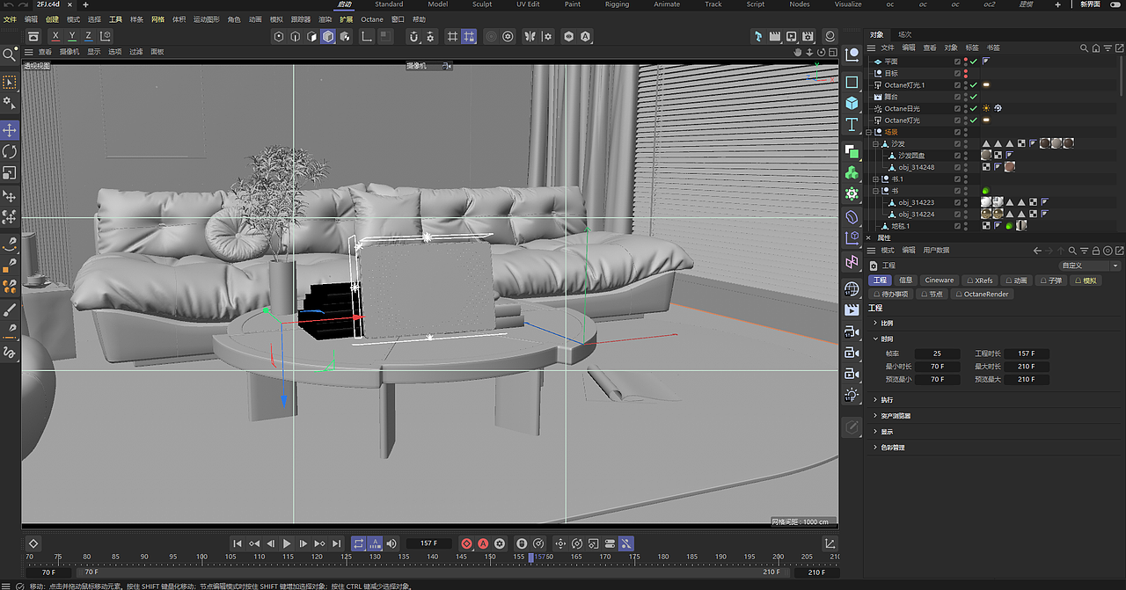1126x590 pixels.
Task: Open the 文件 menu in the main menu bar
Action: click(x=10, y=19)
